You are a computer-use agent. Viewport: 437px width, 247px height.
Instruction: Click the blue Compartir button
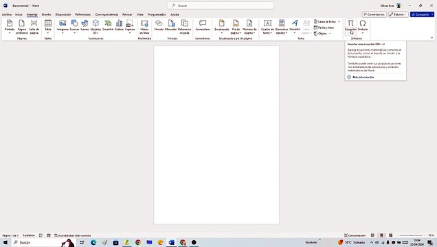(422, 14)
